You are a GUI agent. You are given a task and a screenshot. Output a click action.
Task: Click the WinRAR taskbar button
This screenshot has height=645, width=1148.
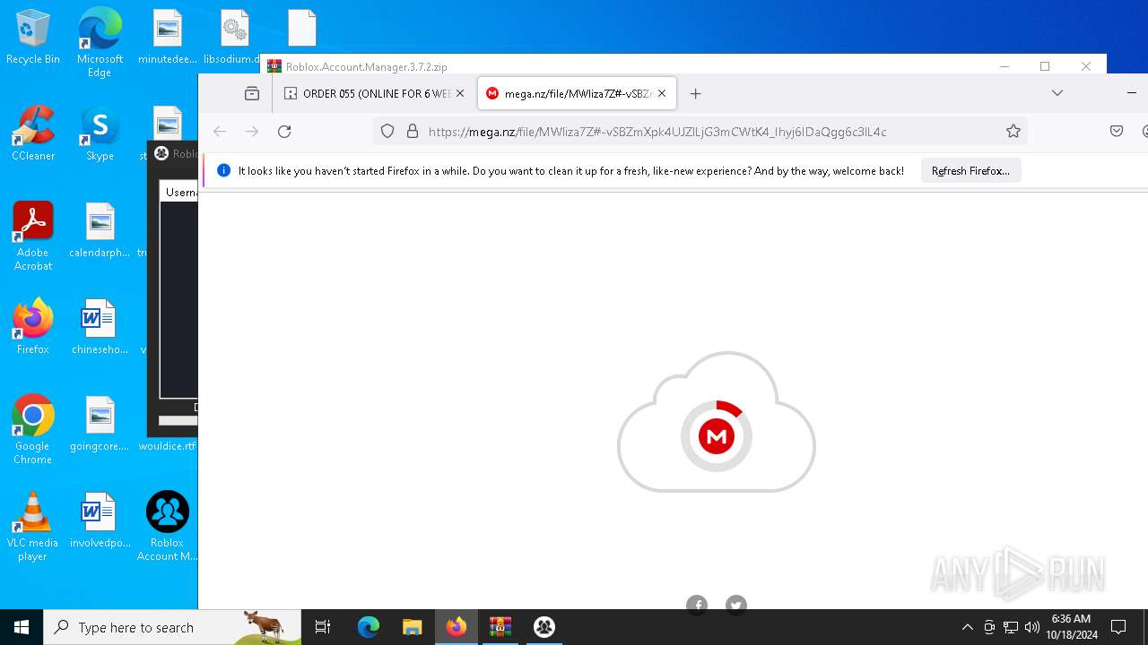(500, 627)
